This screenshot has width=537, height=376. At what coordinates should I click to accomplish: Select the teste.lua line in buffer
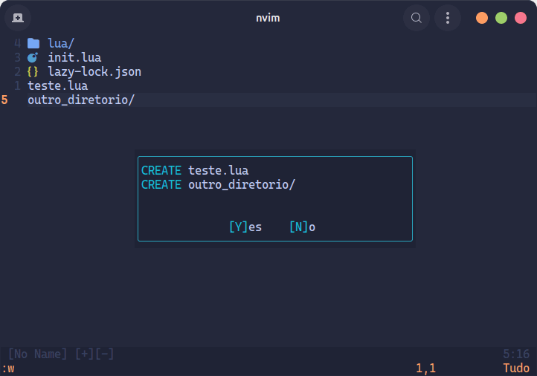tap(58, 86)
